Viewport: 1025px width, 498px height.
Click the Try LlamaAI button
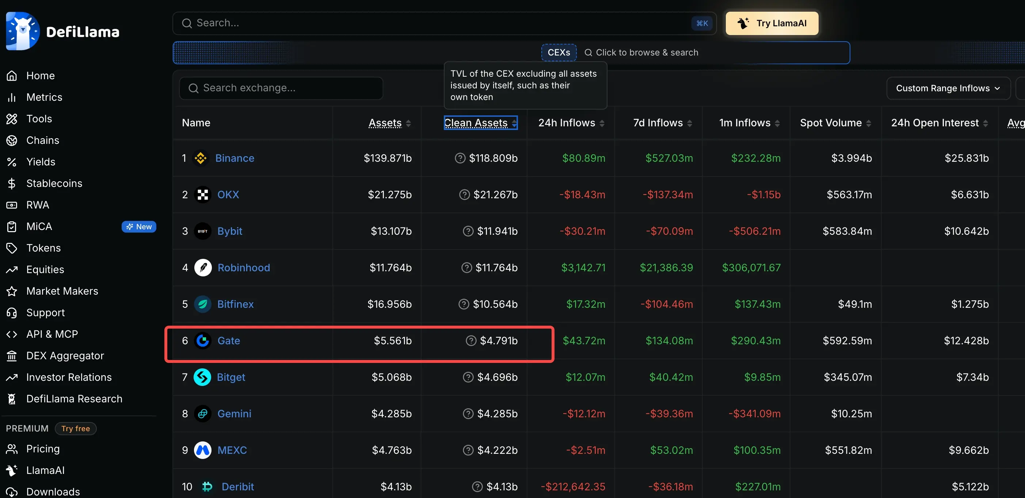click(x=772, y=23)
